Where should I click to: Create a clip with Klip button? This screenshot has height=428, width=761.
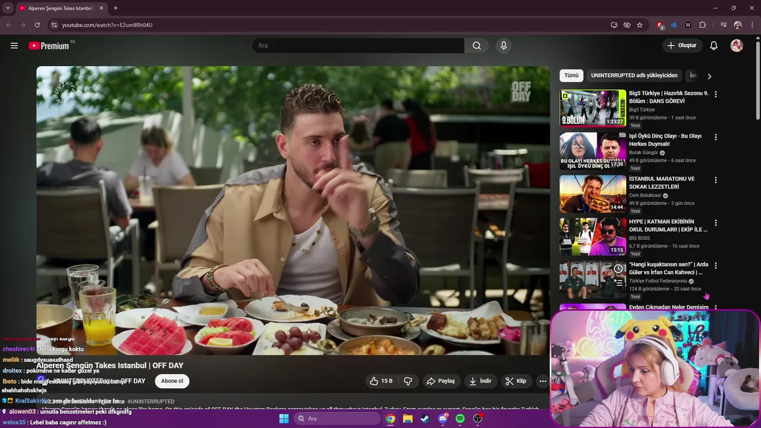coord(515,381)
